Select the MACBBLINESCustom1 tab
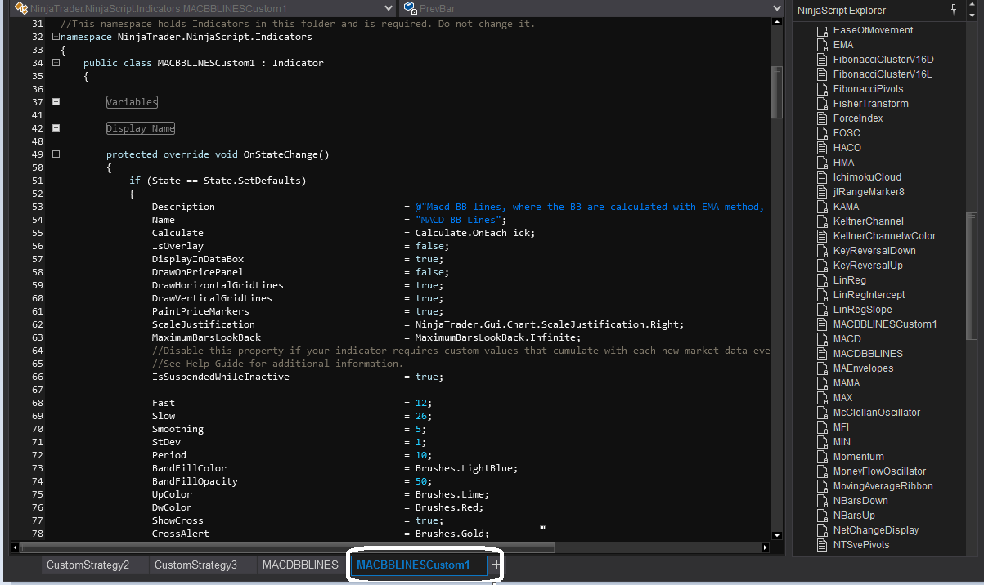The width and height of the screenshot is (984, 585). pos(413,565)
